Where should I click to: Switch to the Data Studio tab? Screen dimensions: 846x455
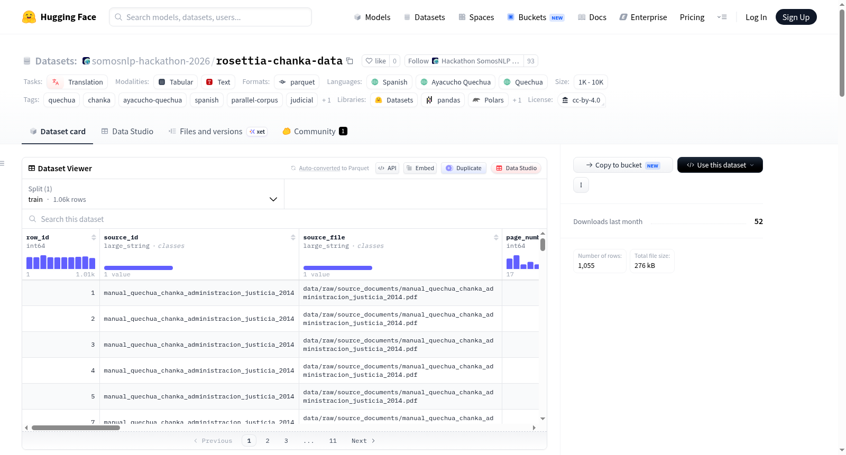click(127, 131)
